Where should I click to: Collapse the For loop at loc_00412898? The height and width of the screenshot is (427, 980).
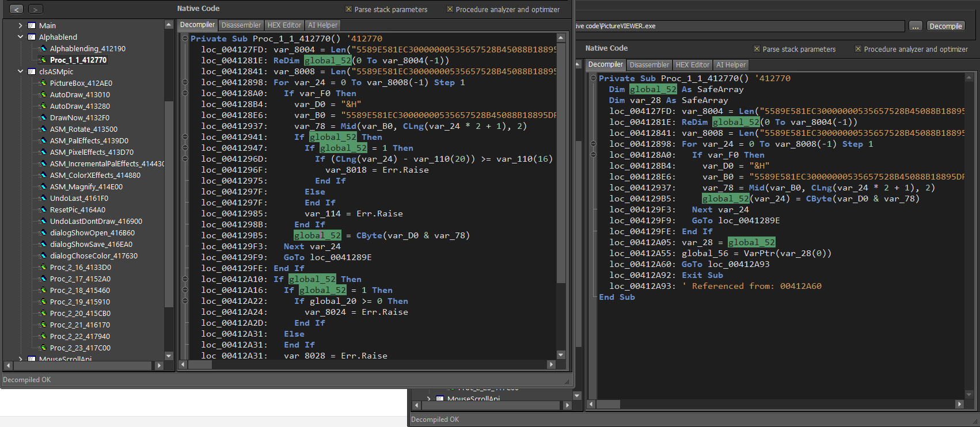185,82
